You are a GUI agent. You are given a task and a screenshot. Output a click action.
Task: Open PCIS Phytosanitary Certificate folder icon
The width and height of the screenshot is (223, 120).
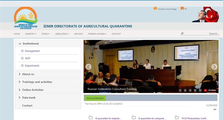coord(177,118)
